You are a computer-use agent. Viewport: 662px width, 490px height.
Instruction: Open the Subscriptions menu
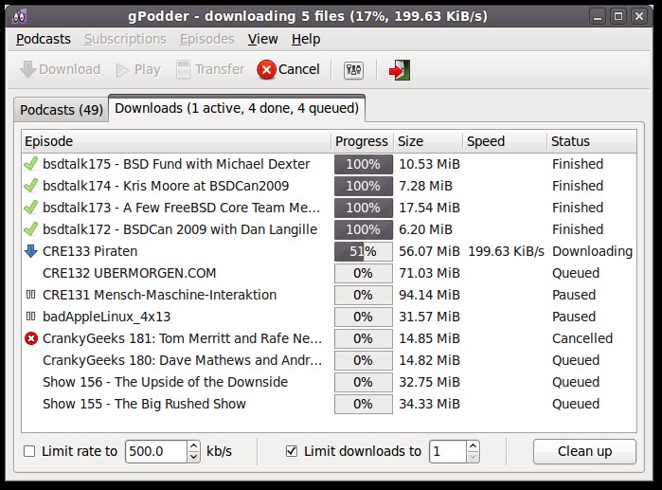click(x=125, y=39)
